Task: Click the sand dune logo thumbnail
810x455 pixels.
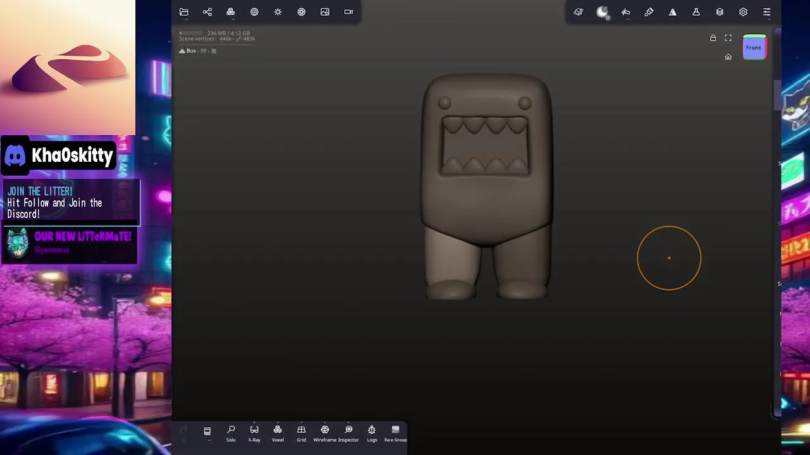Action: pyautogui.click(x=68, y=67)
